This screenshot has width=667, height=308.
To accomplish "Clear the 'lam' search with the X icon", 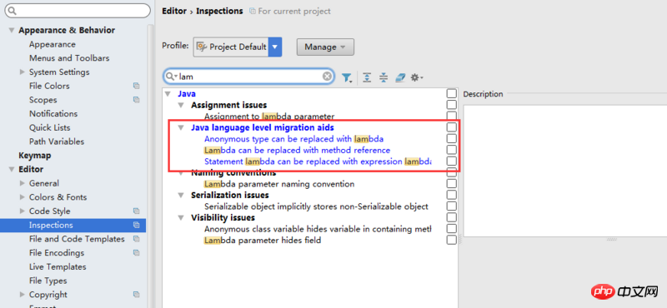I will click(x=327, y=77).
